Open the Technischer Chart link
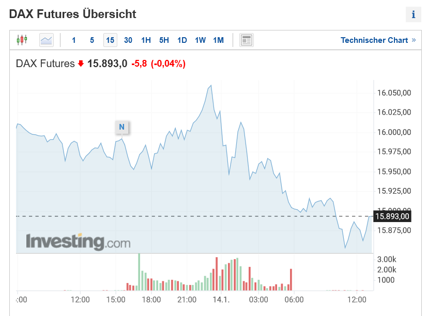Screen dimensions: 427x316 [x=374, y=40]
